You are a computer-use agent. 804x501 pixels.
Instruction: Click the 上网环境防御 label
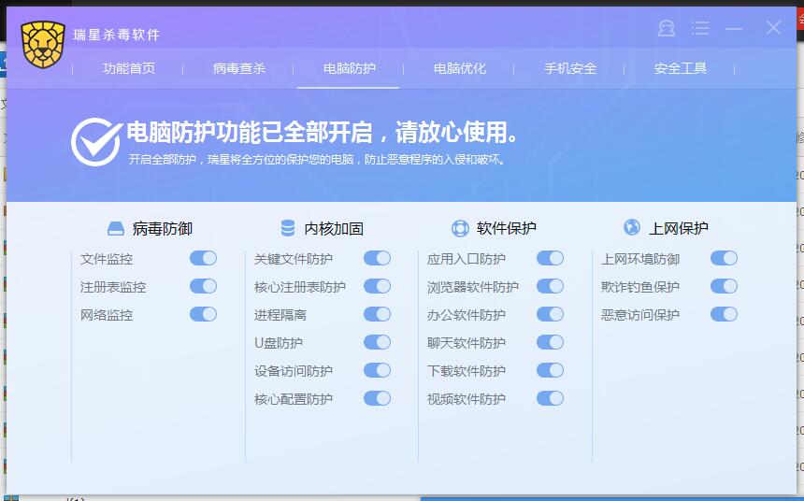coord(640,259)
